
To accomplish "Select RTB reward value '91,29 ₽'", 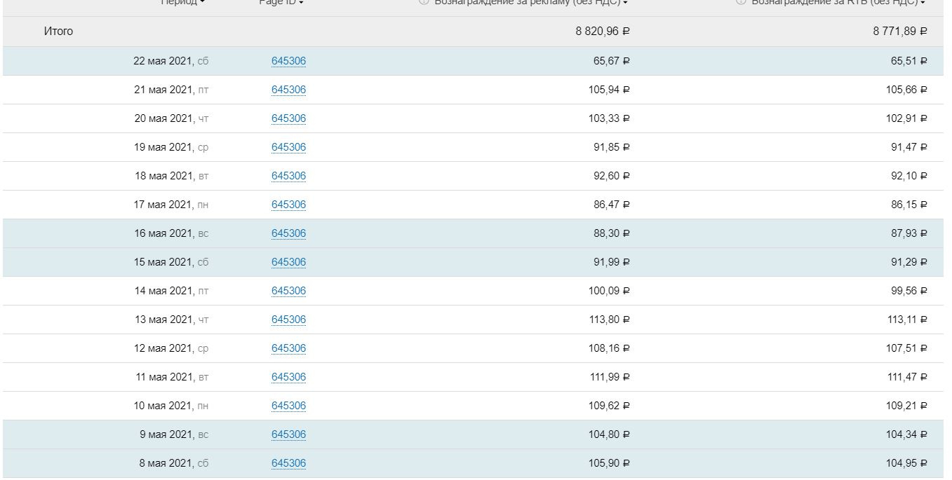I will 909,262.
